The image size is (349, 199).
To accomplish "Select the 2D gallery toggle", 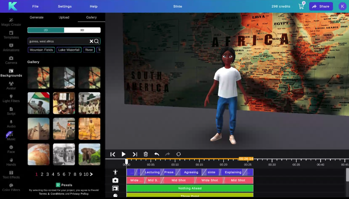I will pyautogui.click(x=46, y=30).
